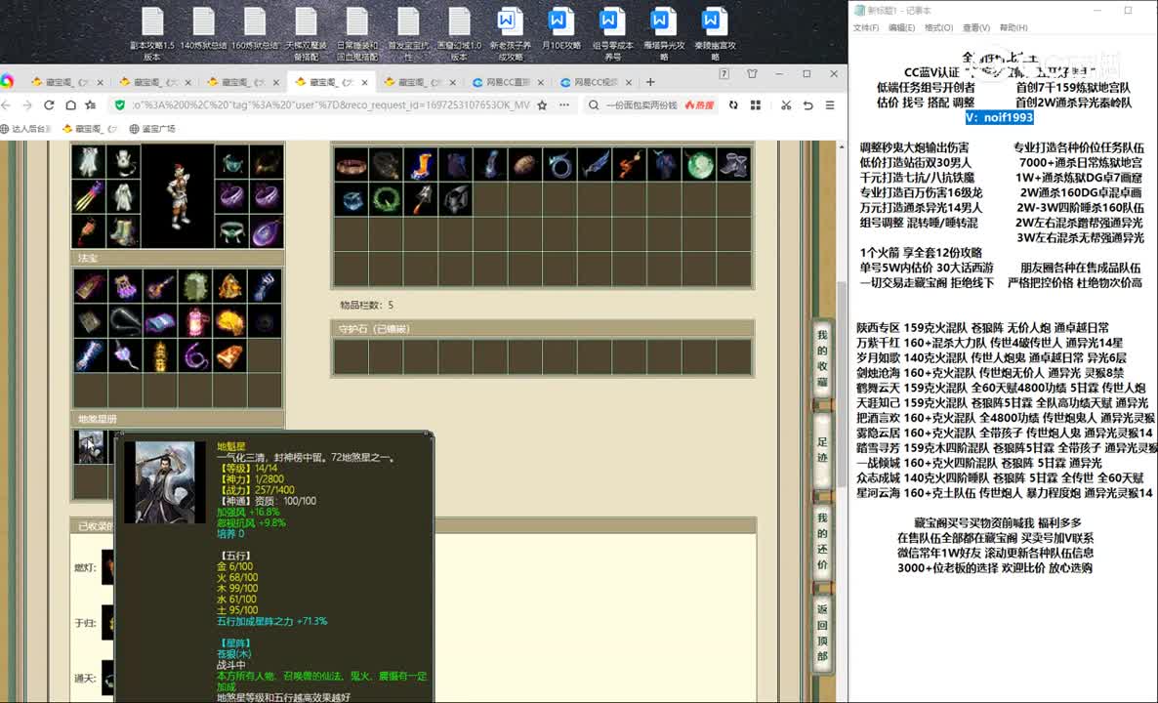Click 返回顶部 side button
This screenshot has width=1158, height=703.
pos(823,633)
